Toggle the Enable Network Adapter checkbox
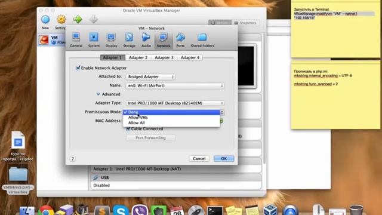The width and height of the screenshot is (382, 215). click(x=78, y=67)
